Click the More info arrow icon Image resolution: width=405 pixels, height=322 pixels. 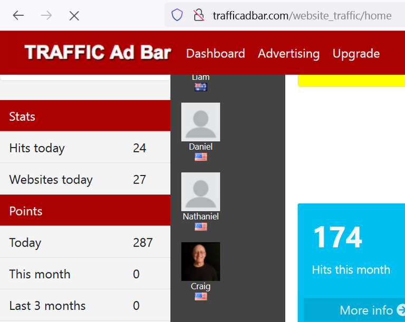[401, 310]
